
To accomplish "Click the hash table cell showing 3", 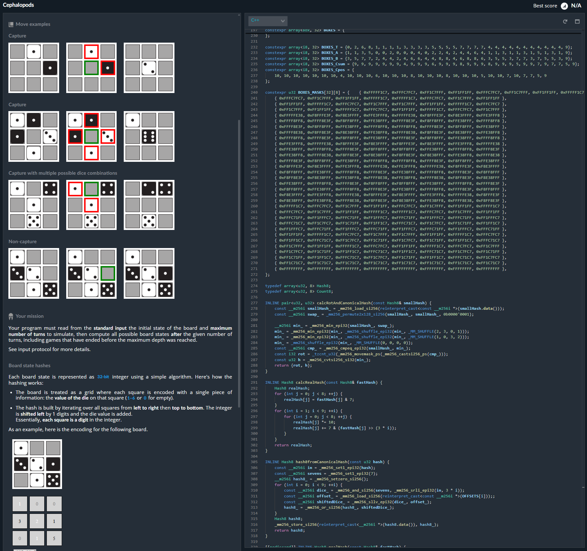I will [20, 521].
